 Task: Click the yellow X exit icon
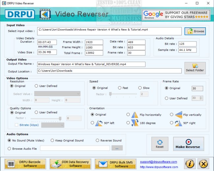coord(203,164)
